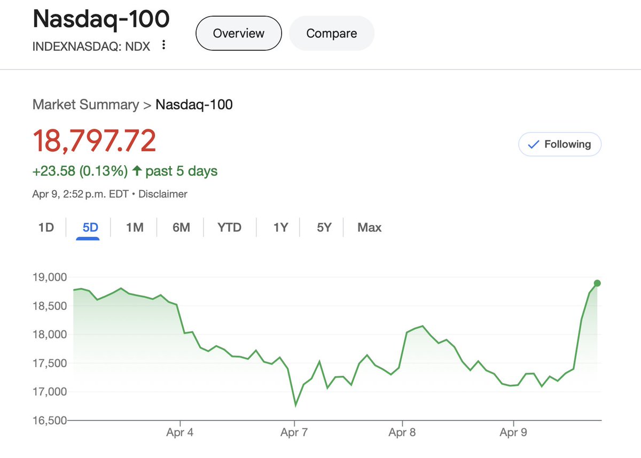Click the Overview button

(238, 33)
